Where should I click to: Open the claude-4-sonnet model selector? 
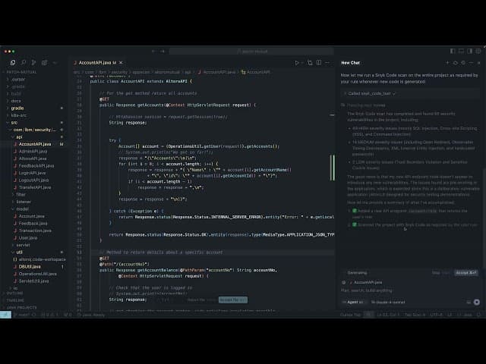point(387,302)
